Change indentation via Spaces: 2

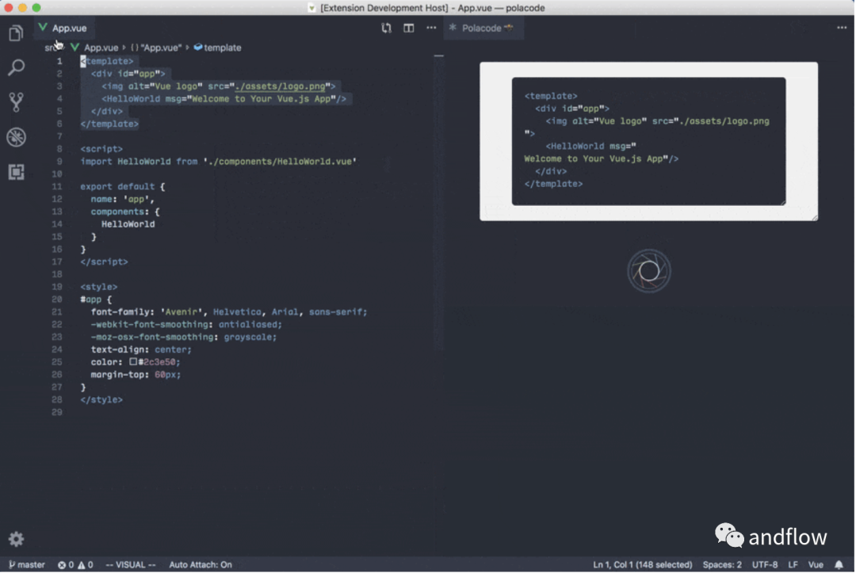(x=722, y=565)
